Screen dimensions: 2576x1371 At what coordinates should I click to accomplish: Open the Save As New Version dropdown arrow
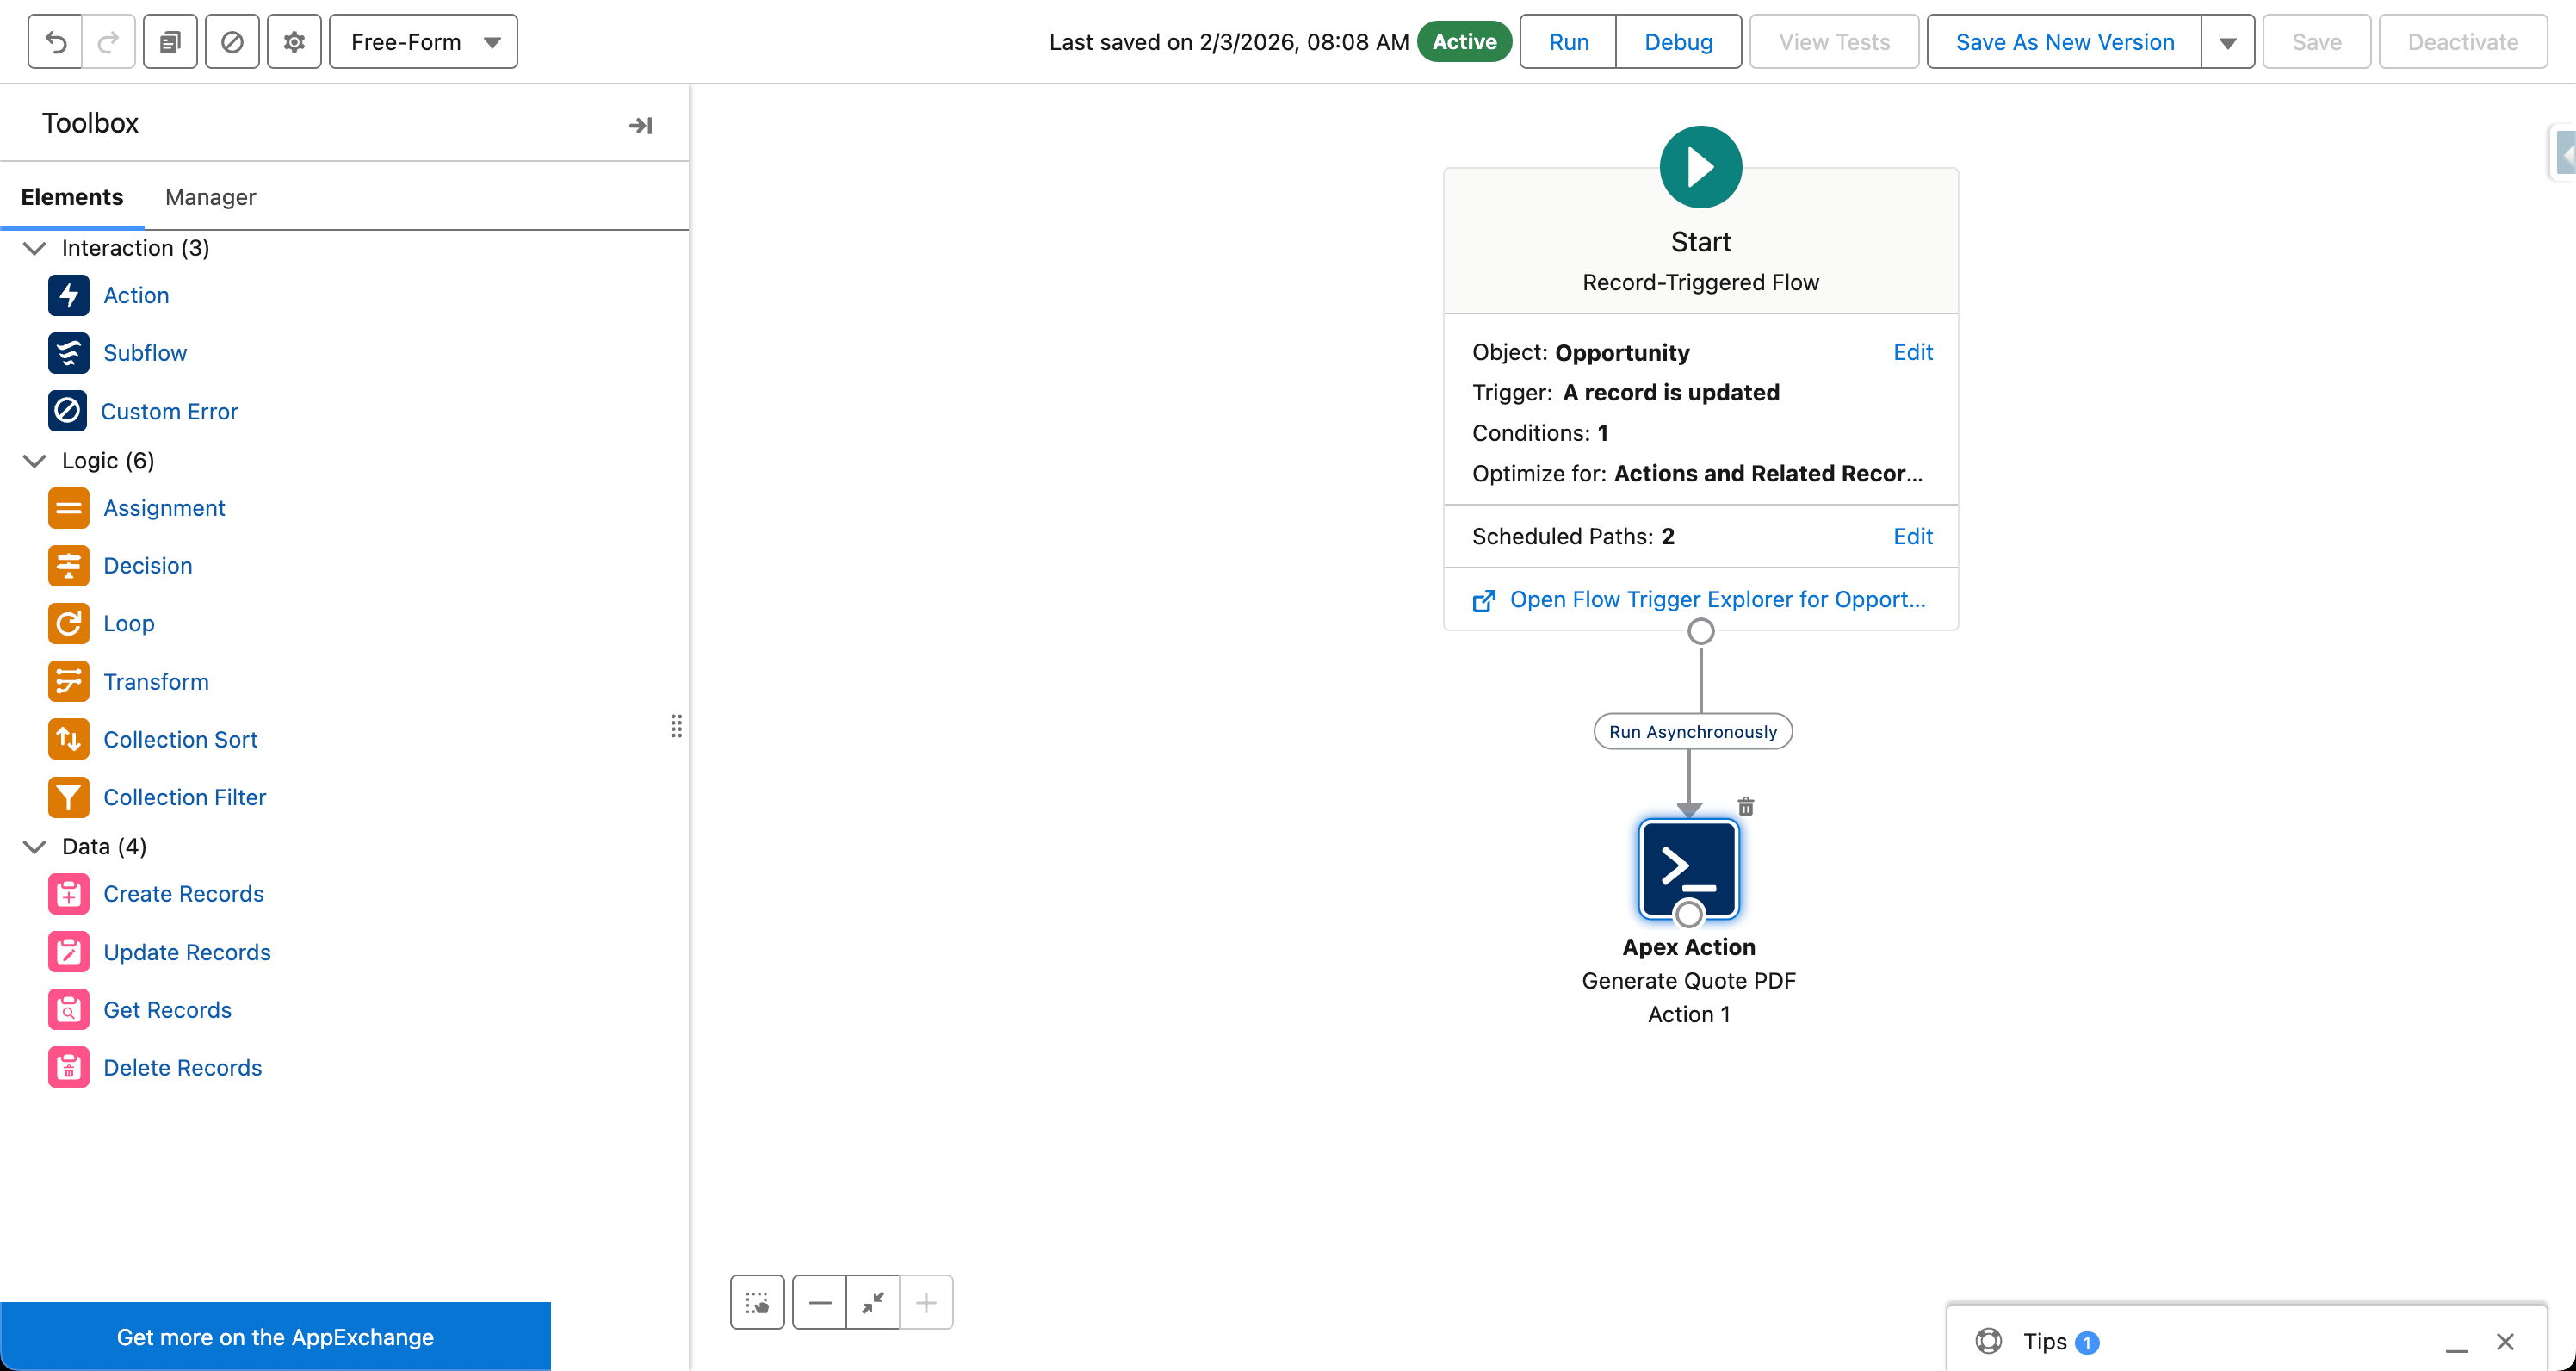point(2227,41)
